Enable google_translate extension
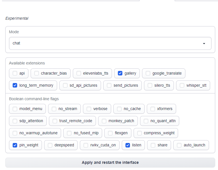This screenshot has width=218, height=170. pyautogui.click(x=148, y=73)
